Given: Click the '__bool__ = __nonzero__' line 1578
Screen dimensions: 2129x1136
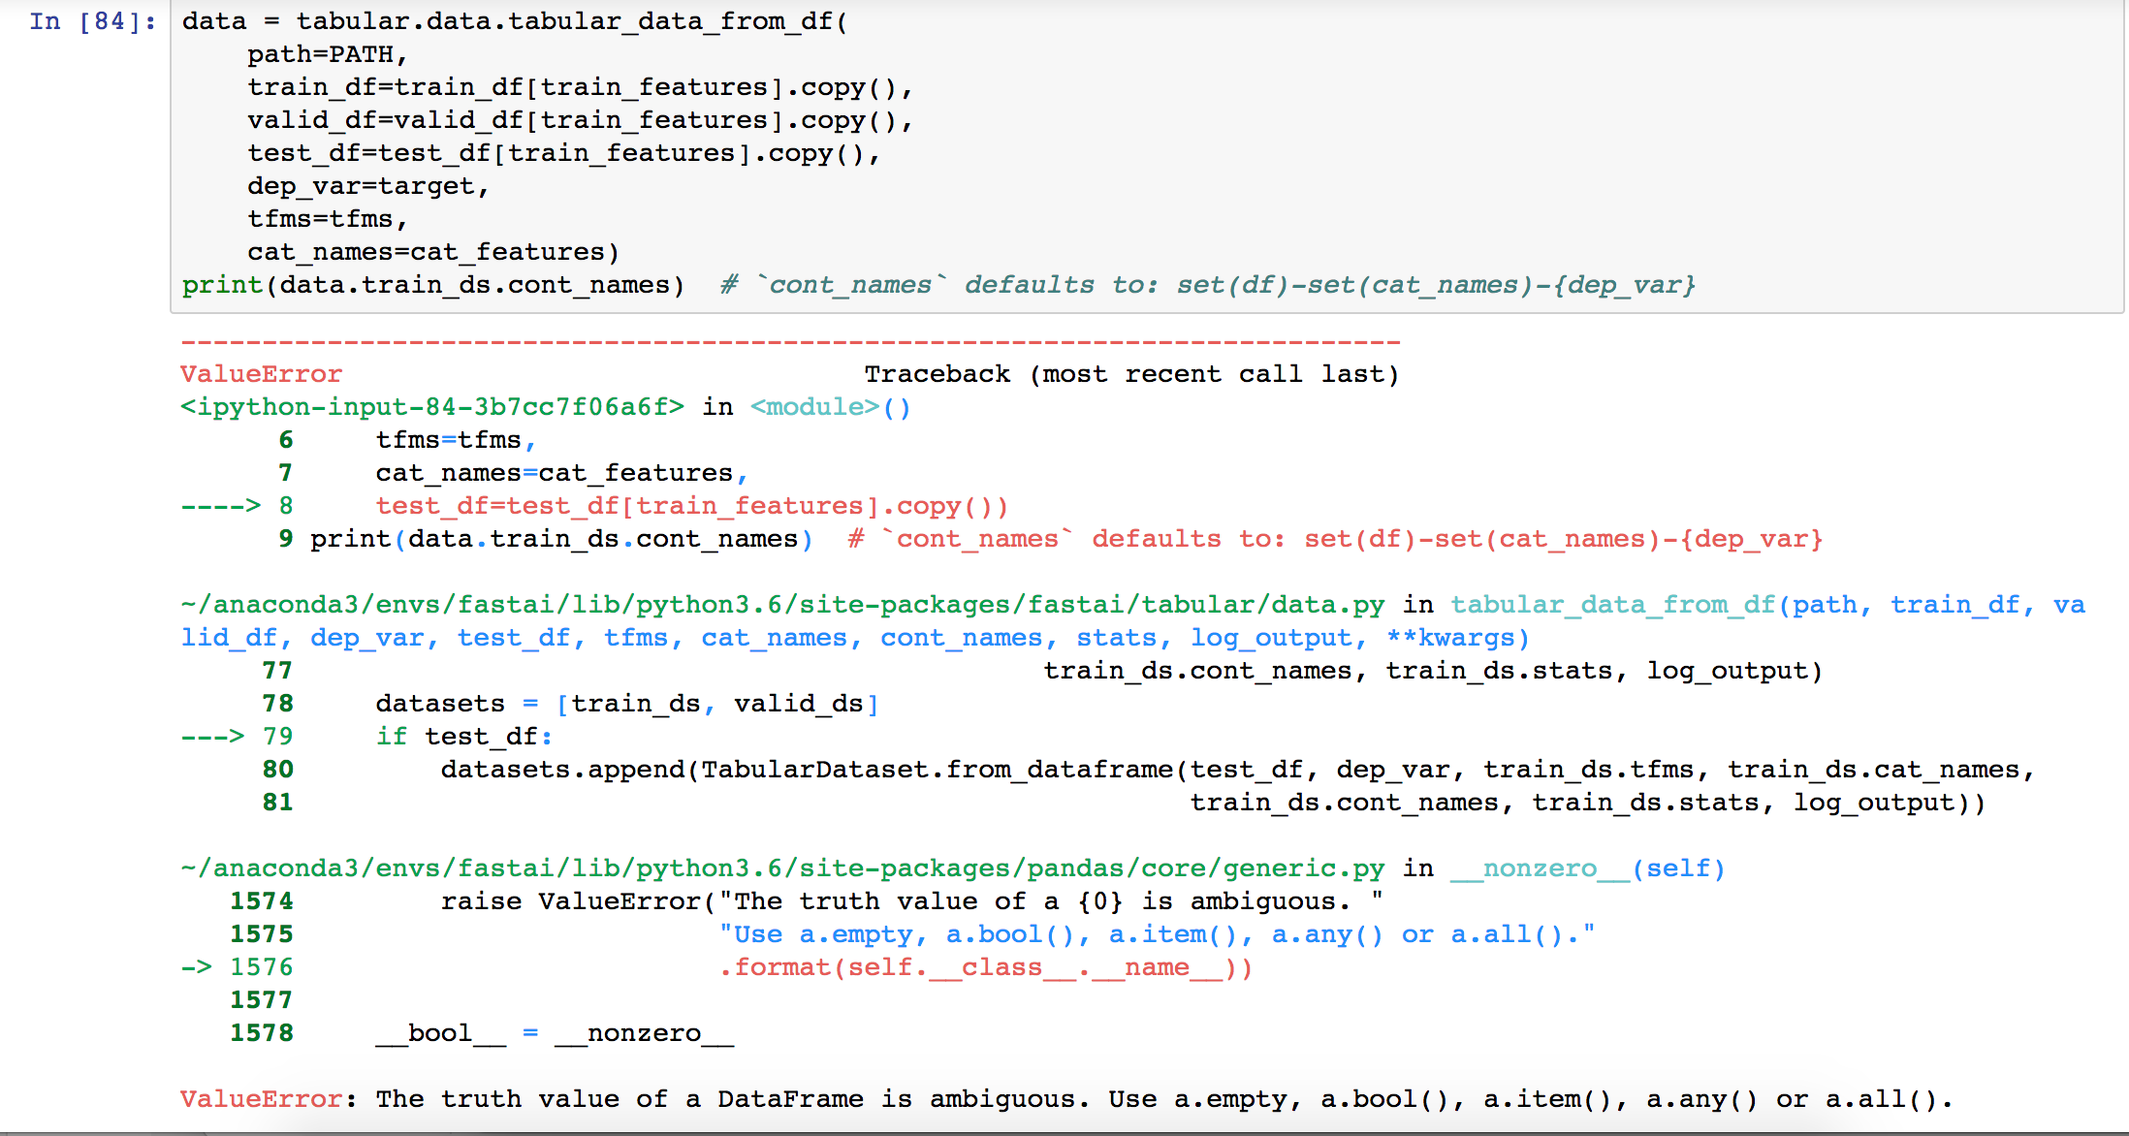Looking at the screenshot, I should (555, 1033).
